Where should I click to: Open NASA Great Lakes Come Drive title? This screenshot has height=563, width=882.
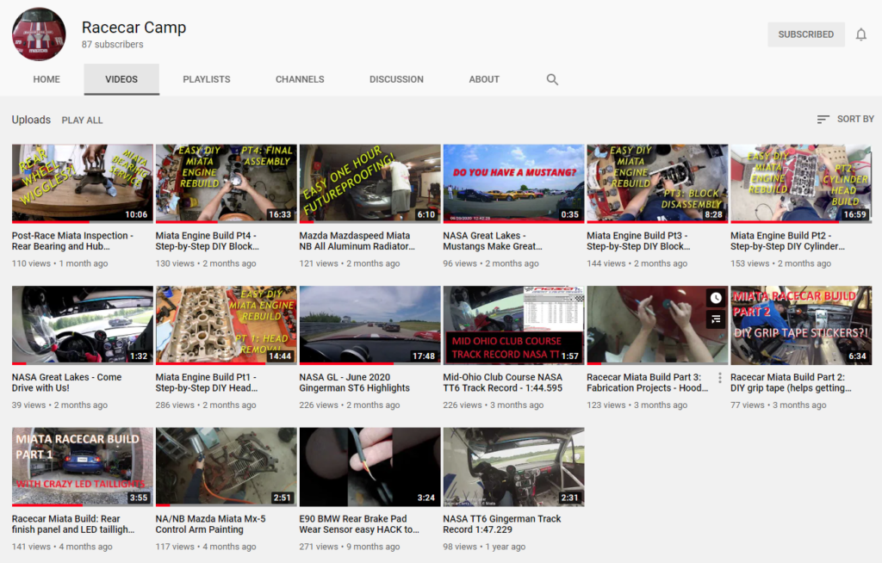66,382
